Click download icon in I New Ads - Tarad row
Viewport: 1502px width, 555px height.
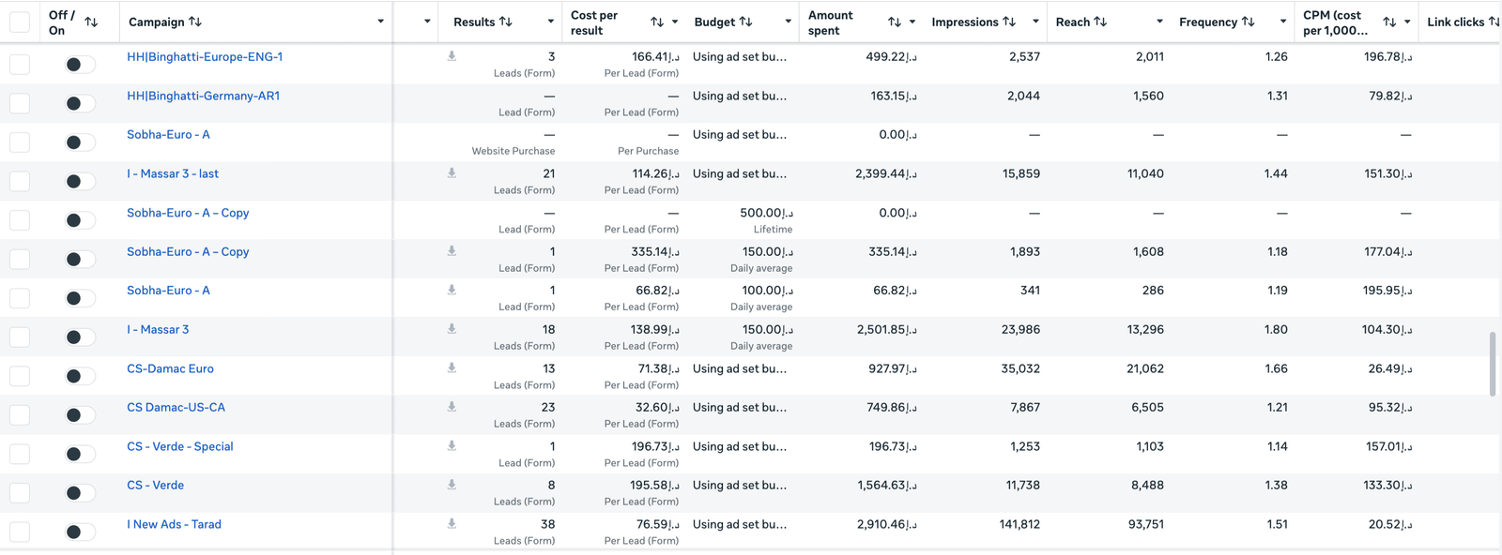pos(452,524)
